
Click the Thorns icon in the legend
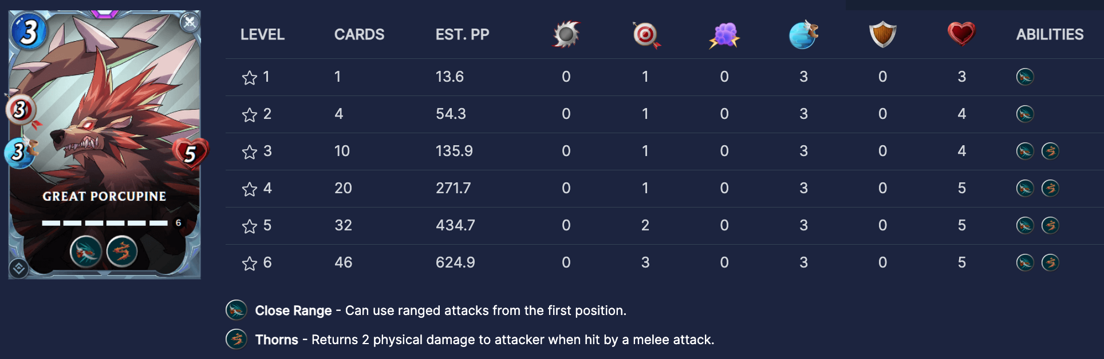[x=236, y=339]
